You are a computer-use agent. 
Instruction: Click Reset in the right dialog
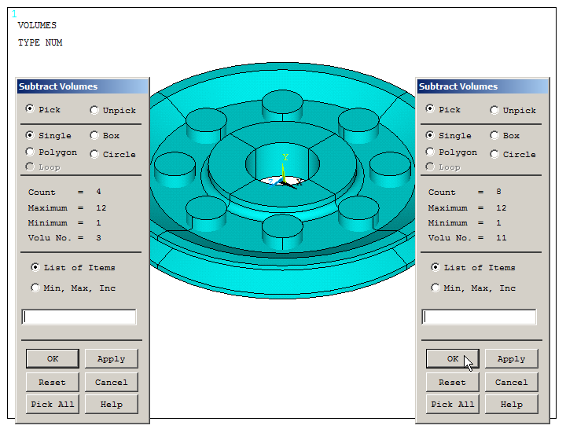(x=453, y=382)
